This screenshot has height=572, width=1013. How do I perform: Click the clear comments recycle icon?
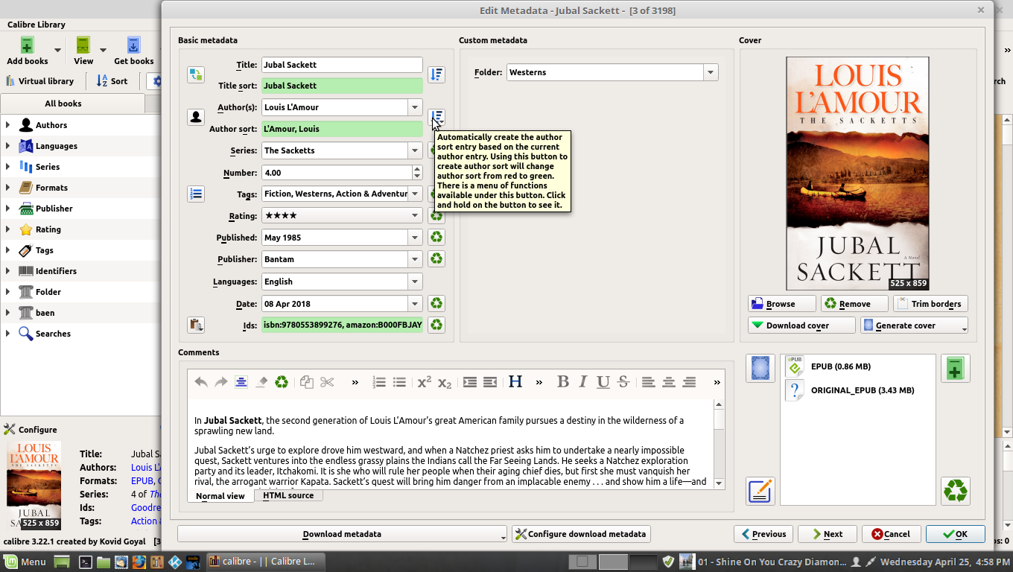click(282, 382)
